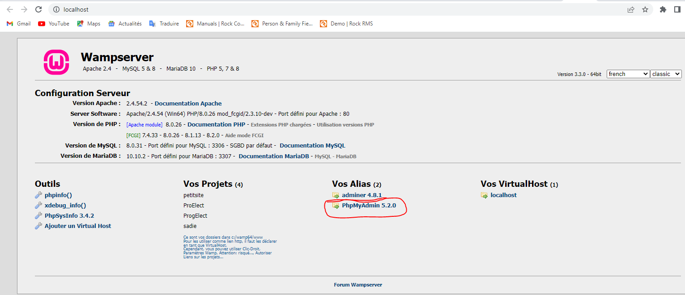Image resolution: width=685 pixels, height=295 pixels.
Task: Click the browser forward arrow
Action: tap(24, 9)
